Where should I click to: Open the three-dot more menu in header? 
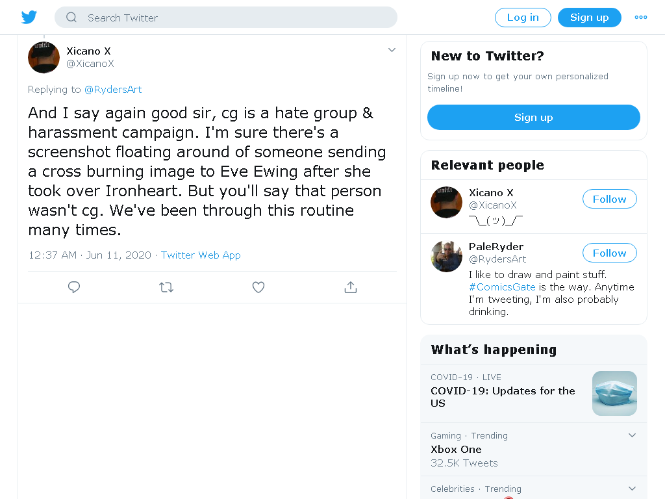point(641,18)
